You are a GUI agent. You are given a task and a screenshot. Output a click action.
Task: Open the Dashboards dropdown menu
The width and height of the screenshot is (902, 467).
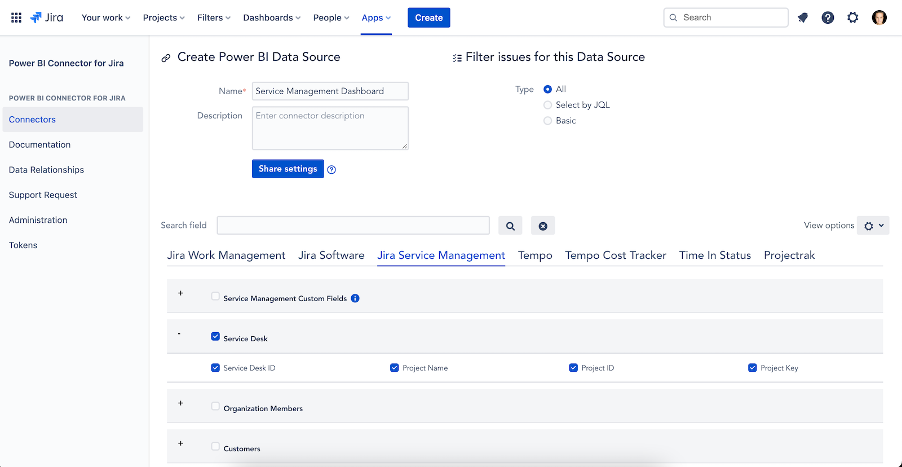coord(272,17)
